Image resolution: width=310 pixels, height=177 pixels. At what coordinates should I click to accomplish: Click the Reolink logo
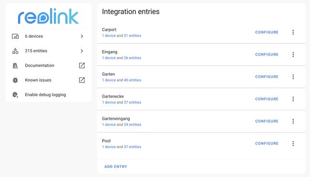tap(49, 16)
